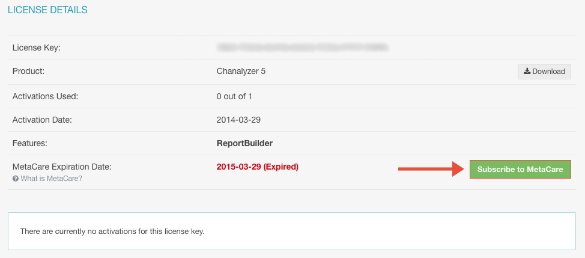Click the download arrow icon
The width and height of the screenshot is (585, 258).
point(527,72)
